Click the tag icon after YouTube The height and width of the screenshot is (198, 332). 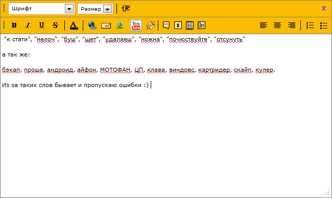(151, 25)
